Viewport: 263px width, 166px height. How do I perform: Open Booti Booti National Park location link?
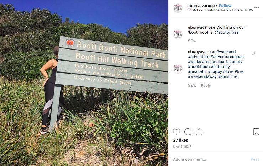point(220,10)
